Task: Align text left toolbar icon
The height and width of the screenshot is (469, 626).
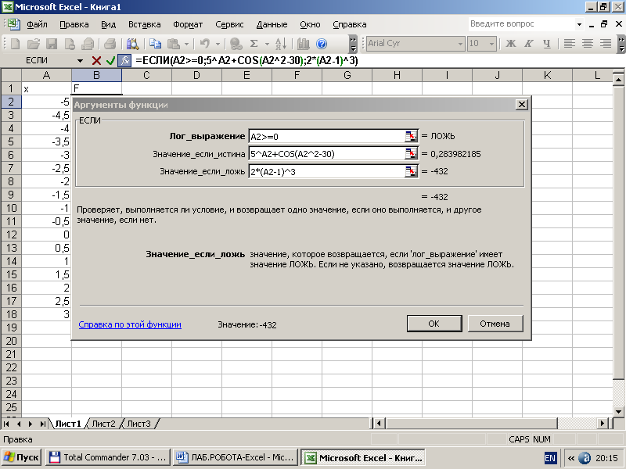Action: [x=570, y=44]
